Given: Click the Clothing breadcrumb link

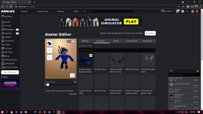Looking at the screenshot, I should click(82, 46).
